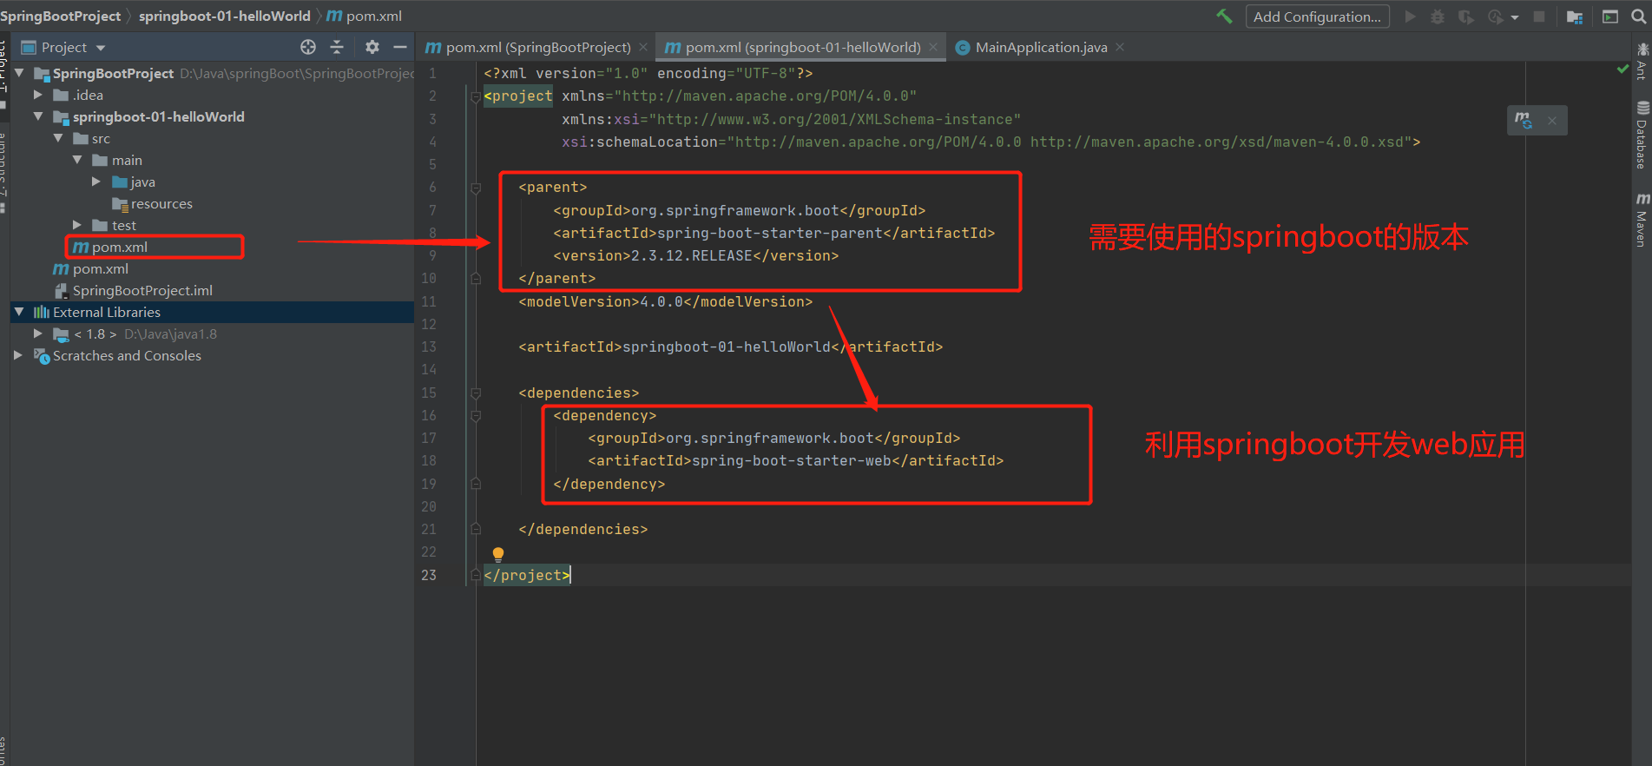
Task: Click Expand/Collapse All icon in Project panel
Action: click(x=338, y=47)
